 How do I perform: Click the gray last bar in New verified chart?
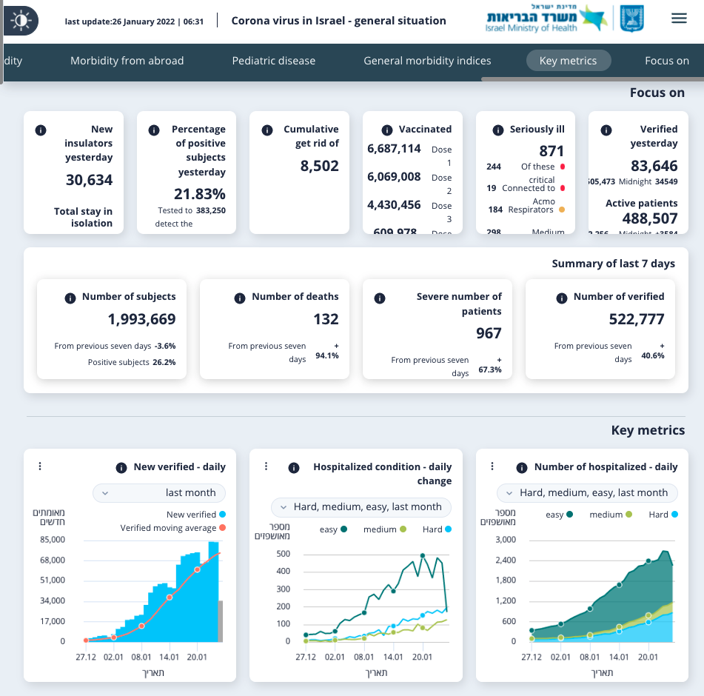pos(221,621)
